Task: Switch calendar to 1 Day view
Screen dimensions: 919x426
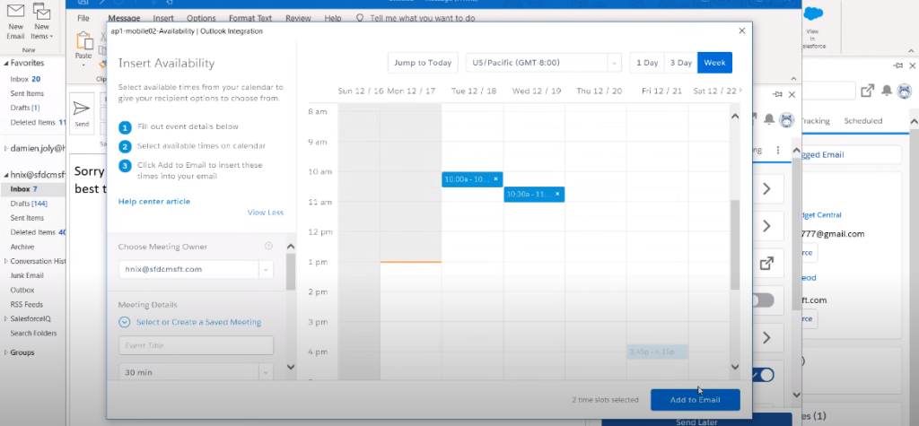Action: pyautogui.click(x=646, y=63)
